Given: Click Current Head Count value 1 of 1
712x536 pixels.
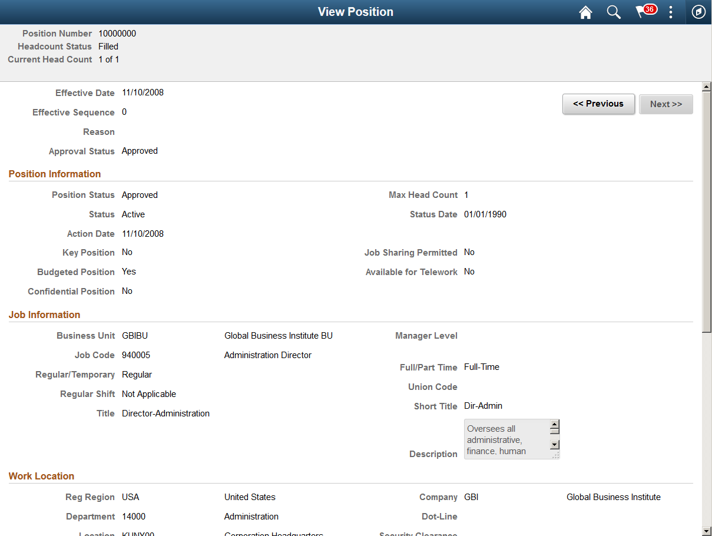Looking at the screenshot, I should (x=109, y=59).
